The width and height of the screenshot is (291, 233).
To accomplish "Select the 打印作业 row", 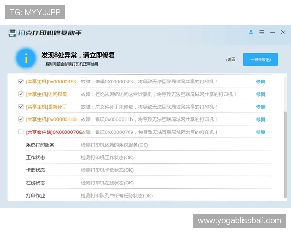I will tap(148, 195).
